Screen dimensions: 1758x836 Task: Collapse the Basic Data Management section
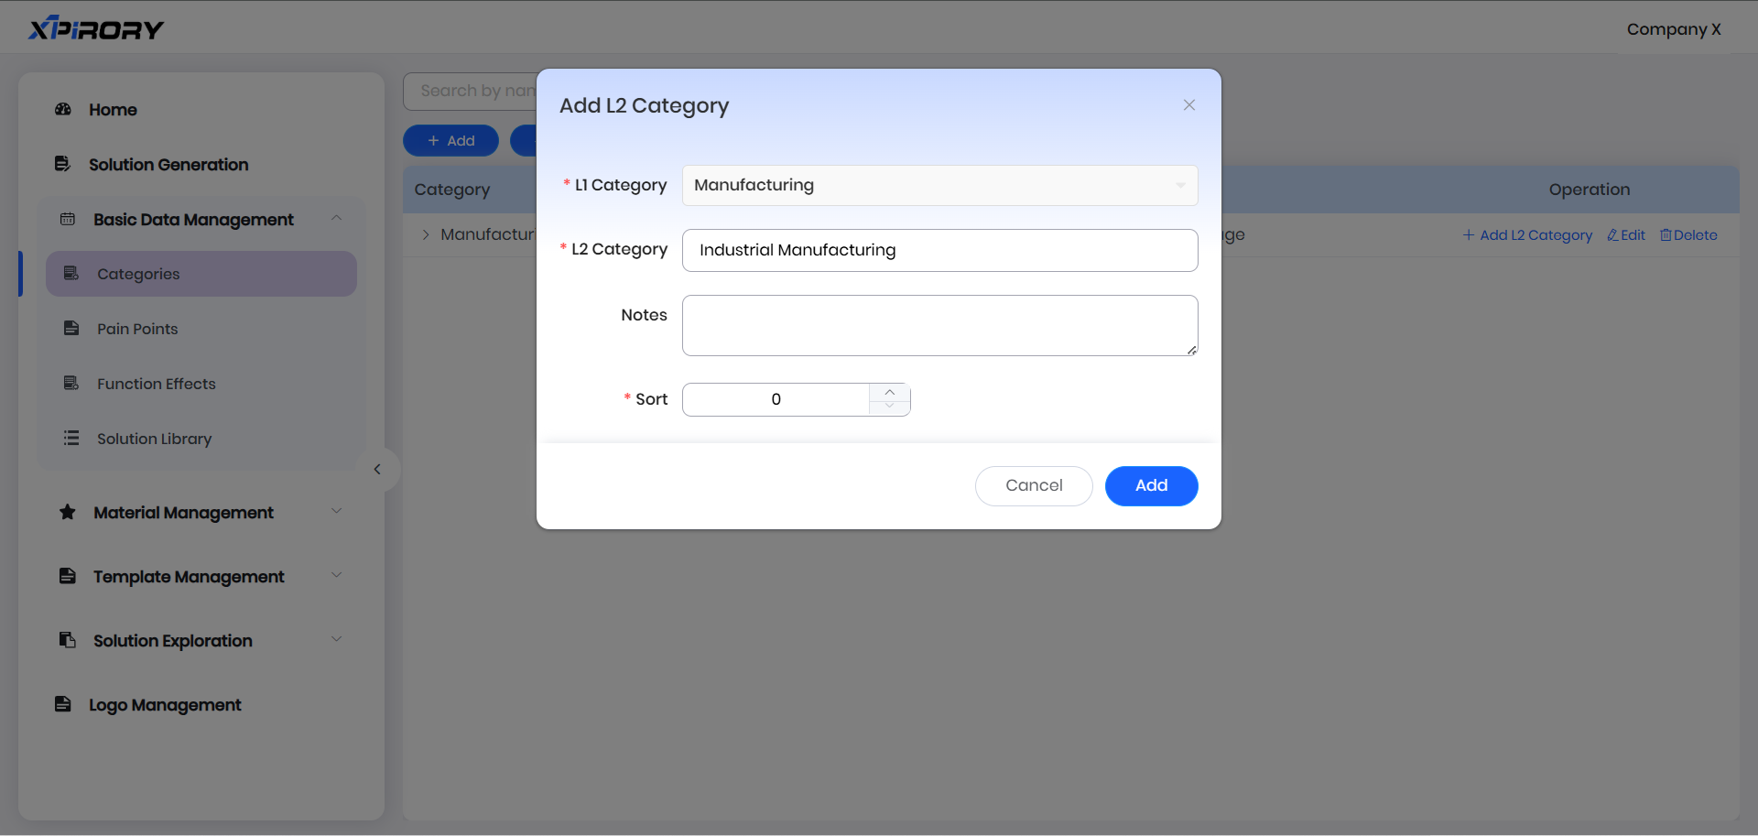coord(336,219)
